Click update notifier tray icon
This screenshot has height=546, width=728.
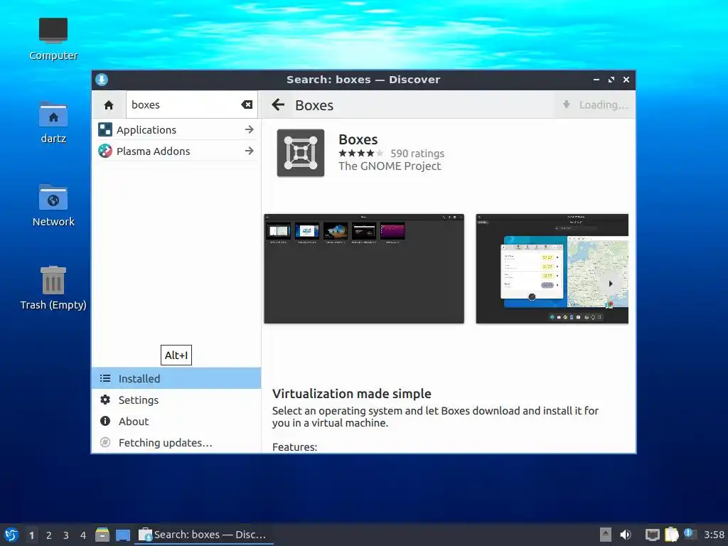pos(690,534)
